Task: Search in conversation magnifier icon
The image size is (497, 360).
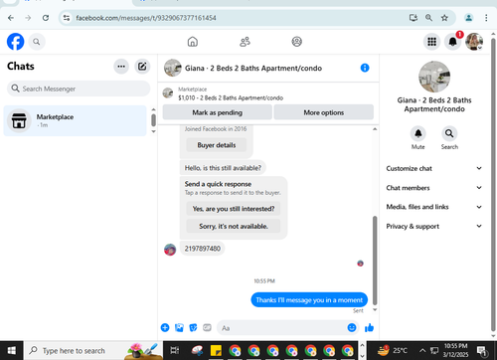Action: [449, 133]
